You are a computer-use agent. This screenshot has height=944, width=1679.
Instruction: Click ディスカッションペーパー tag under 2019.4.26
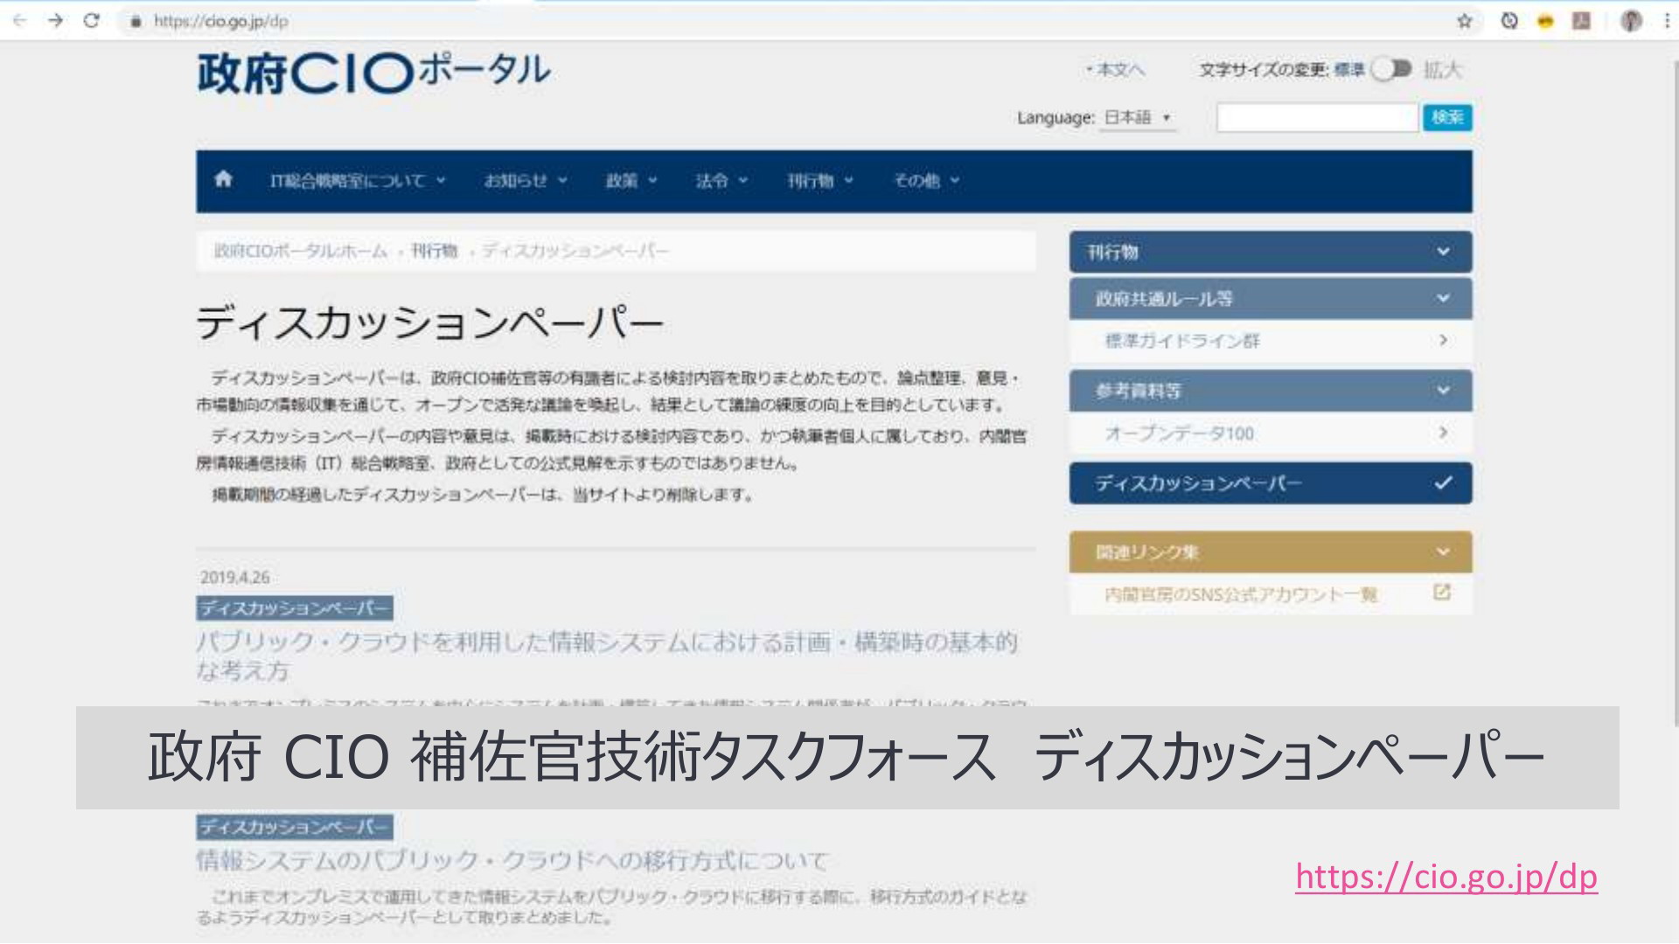295,608
